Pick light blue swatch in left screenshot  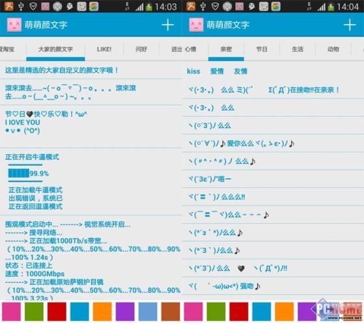tap(148, 311)
